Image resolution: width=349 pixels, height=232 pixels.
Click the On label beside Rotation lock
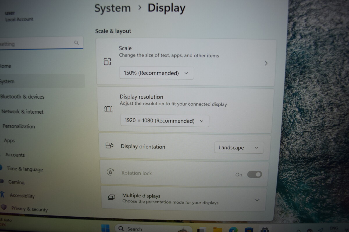coord(239,175)
